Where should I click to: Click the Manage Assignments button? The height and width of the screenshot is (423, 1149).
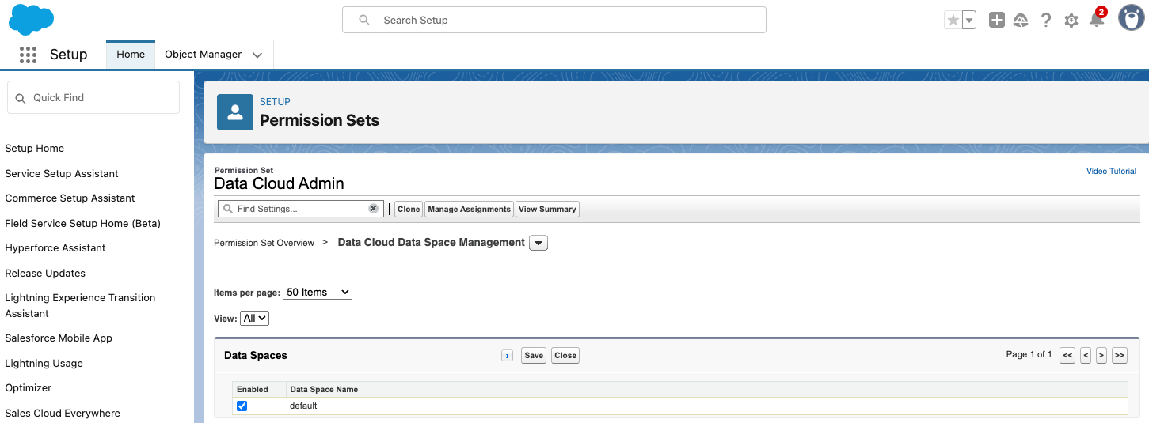click(x=469, y=210)
